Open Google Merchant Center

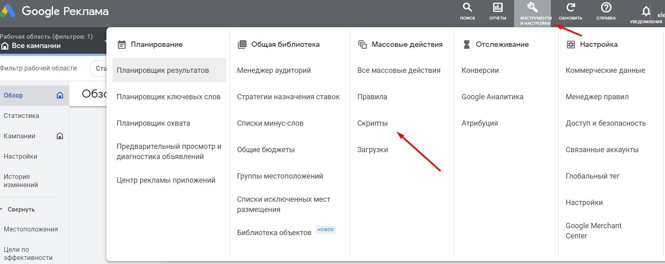(594, 231)
